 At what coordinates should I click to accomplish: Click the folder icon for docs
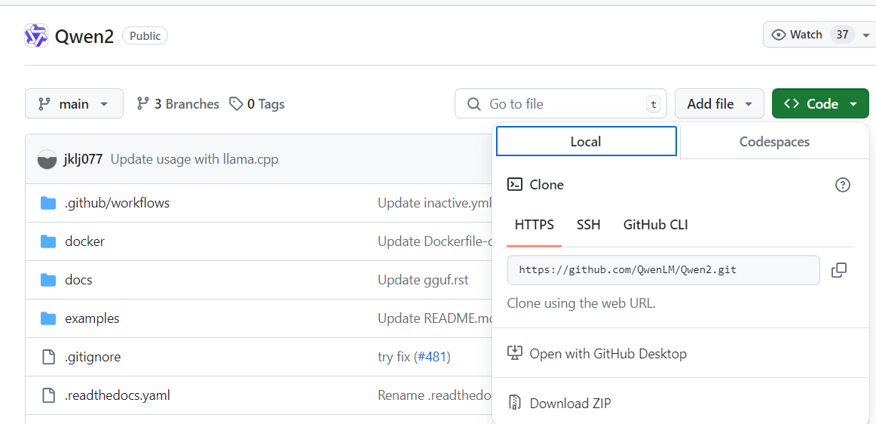click(x=48, y=280)
